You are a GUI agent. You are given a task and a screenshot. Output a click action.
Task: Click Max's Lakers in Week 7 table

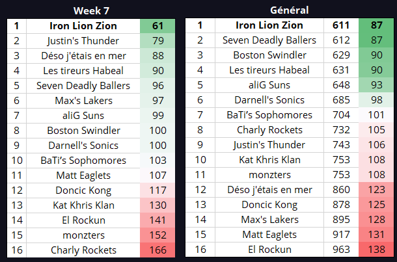(x=83, y=101)
